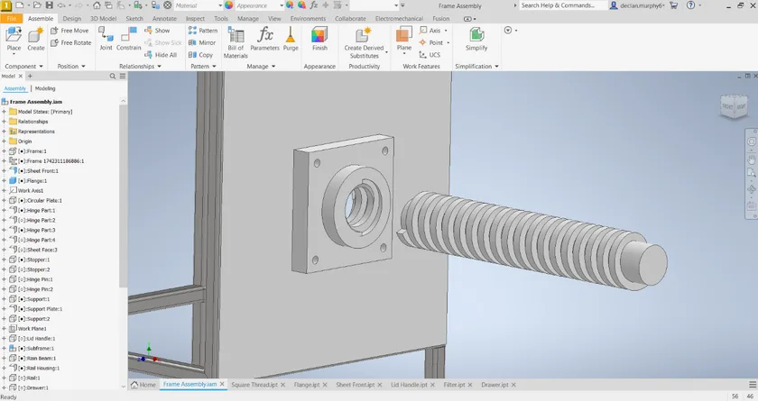Image resolution: width=758 pixels, height=401 pixels.
Task: Click the search icon in Model browser
Action: click(113, 77)
